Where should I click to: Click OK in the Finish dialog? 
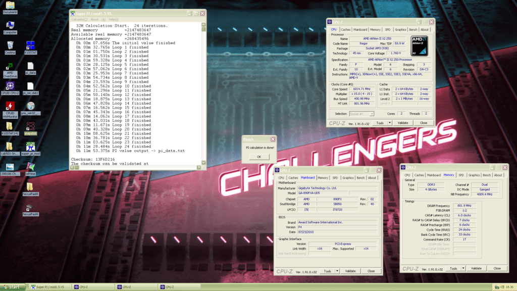tap(259, 157)
